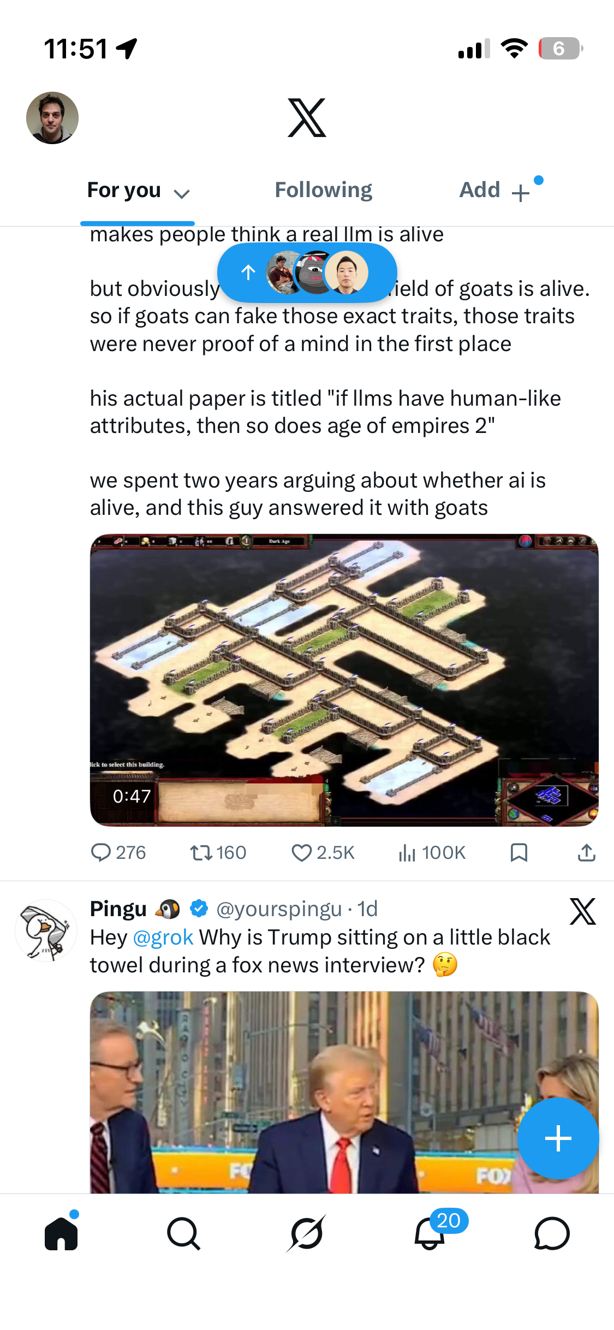The image size is (614, 1330).
Task: Repost the tweet with 160 reposts
Action: [x=218, y=852]
